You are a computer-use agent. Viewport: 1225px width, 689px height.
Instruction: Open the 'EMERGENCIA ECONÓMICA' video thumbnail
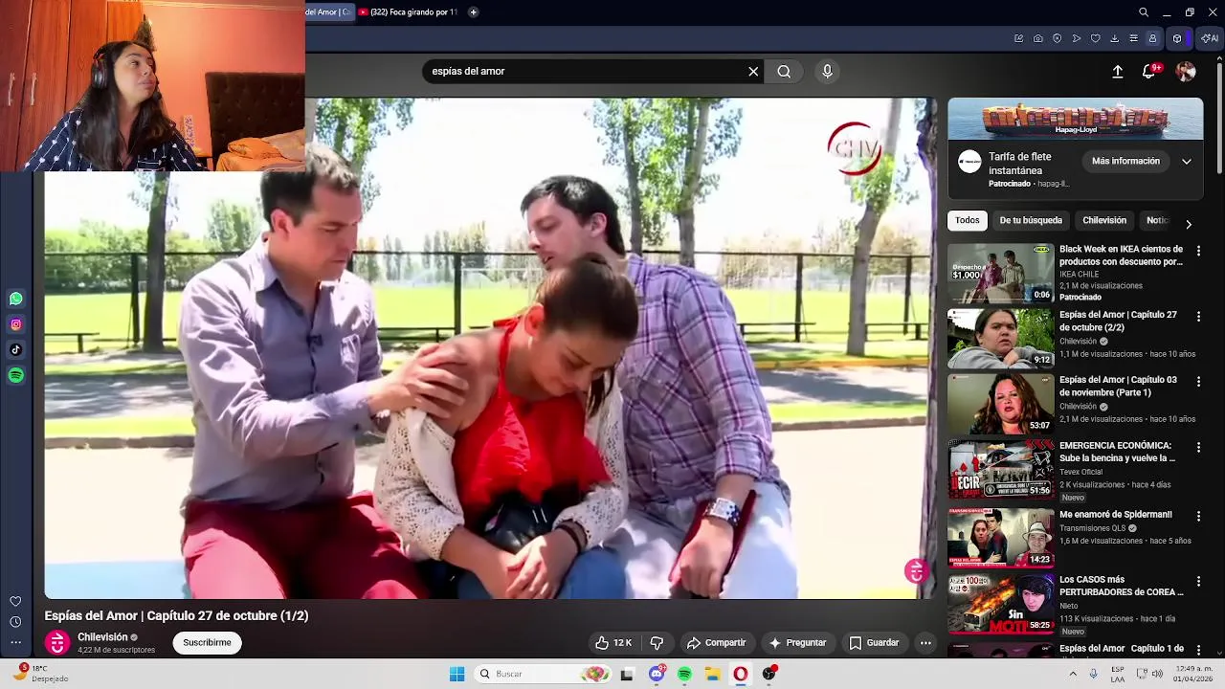1000,469
